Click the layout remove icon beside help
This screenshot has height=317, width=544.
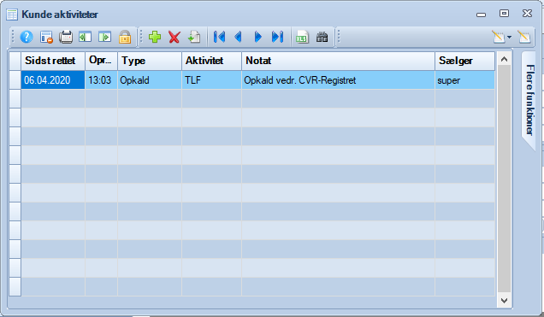(46, 37)
